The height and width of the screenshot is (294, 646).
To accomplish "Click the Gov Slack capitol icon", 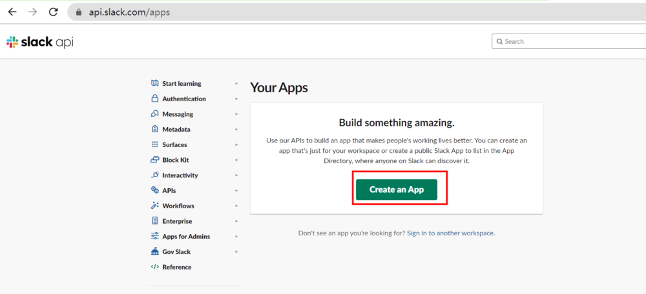I will 155,251.
